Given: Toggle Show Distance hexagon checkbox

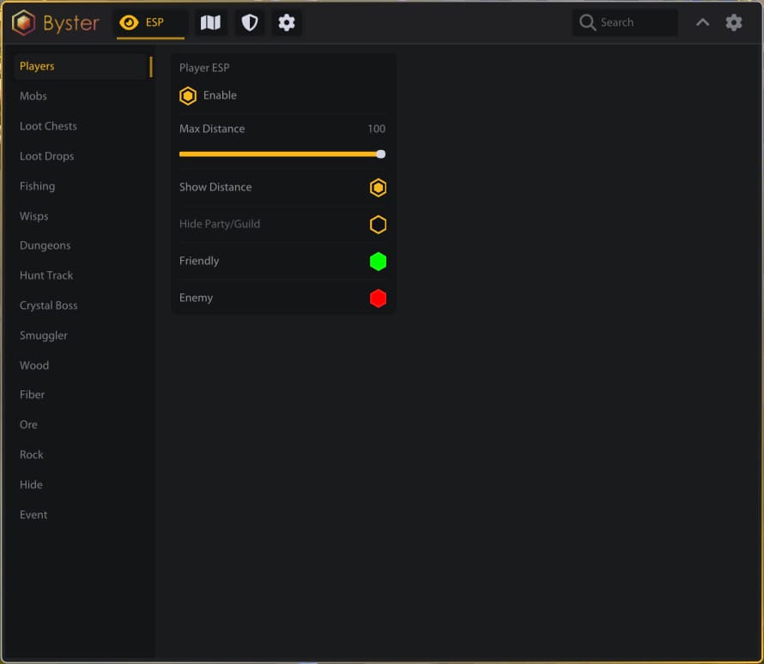Looking at the screenshot, I should tap(378, 187).
